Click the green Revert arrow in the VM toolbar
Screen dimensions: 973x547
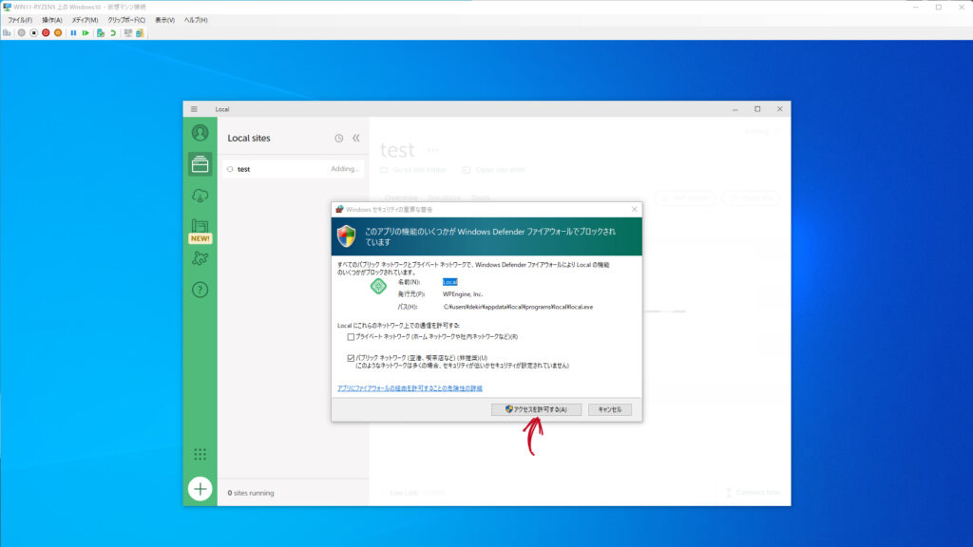click(x=113, y=33)
